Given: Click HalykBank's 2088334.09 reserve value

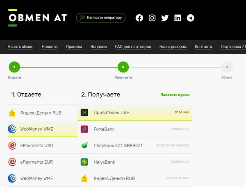Looking at the screenshot, I should coord(180,162).
